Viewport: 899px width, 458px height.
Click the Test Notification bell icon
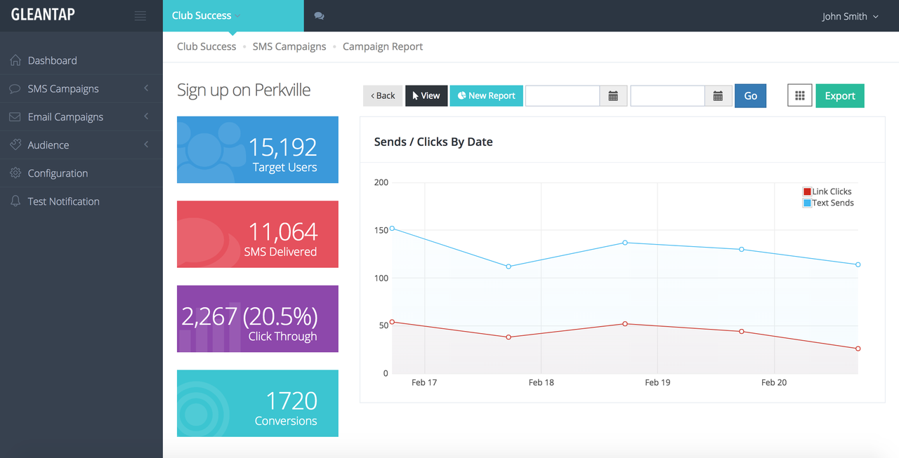point(15,201)
